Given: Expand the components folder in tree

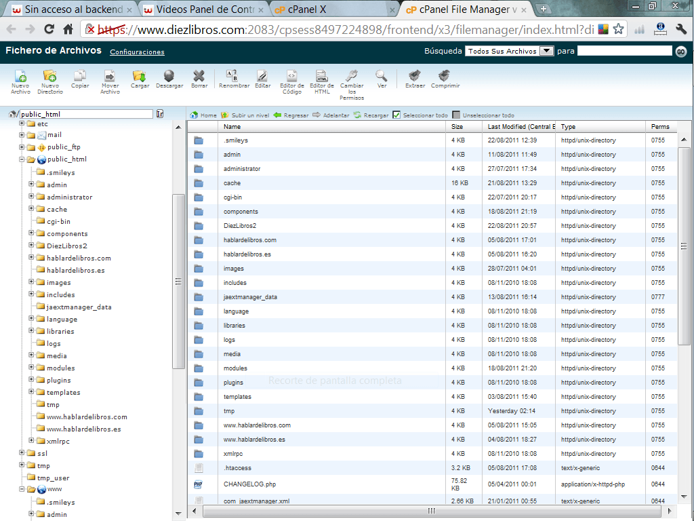Looking at the screenshot, I should 31,233.
